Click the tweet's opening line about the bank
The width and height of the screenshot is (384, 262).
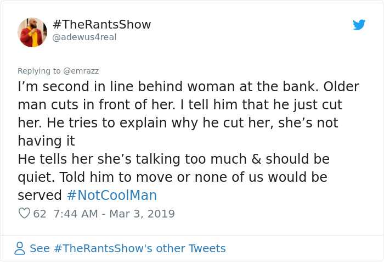[x=188, y=87]
